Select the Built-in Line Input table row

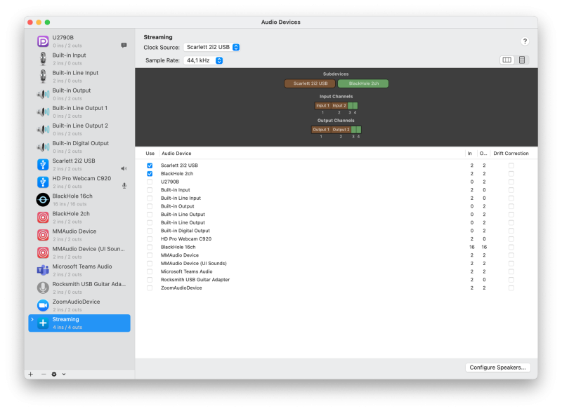coord(336,198)
